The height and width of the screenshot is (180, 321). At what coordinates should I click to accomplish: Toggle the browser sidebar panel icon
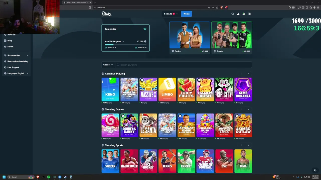pyautogui.click(x=303, y=7)
